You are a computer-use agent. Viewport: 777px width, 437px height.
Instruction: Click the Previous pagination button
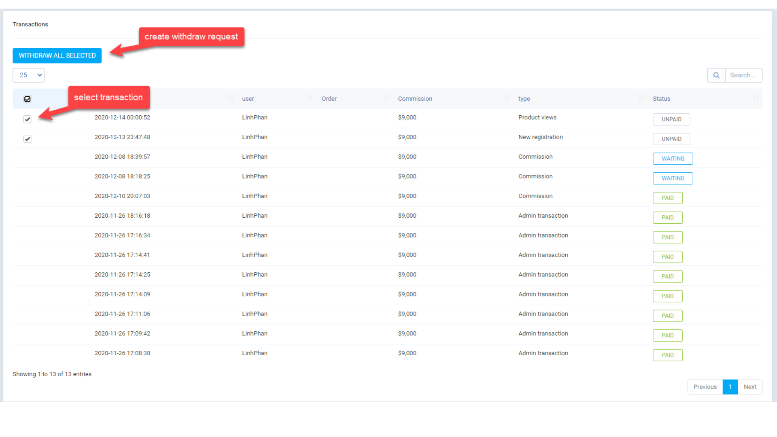coord(705,386)
